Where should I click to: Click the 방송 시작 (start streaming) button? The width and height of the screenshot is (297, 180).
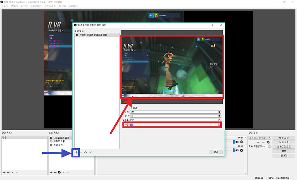click(x=284, y=138)
